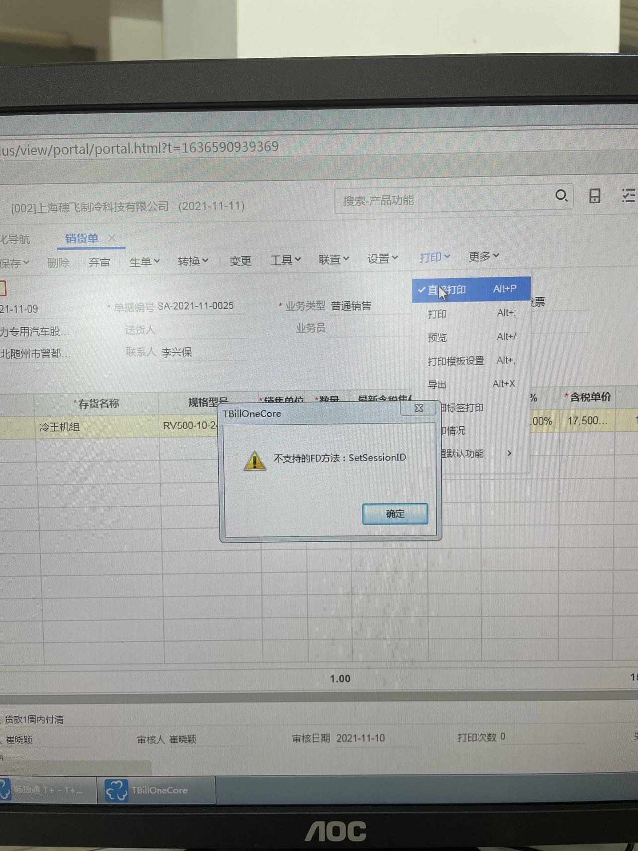Select the 冷王机组 table cell
638x851 pixels.
click(97, 427)
